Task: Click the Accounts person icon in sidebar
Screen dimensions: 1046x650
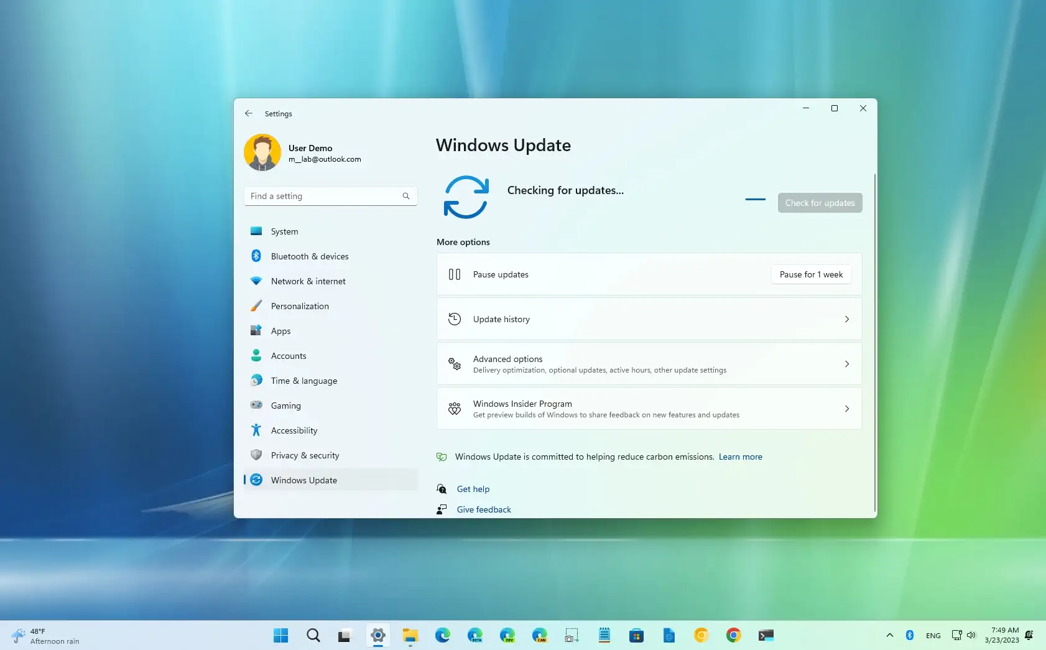Action: 256,356
